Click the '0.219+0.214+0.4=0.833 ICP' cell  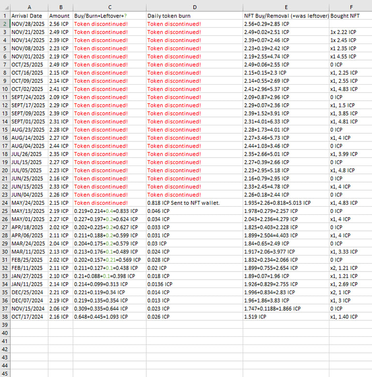[109, 211]
